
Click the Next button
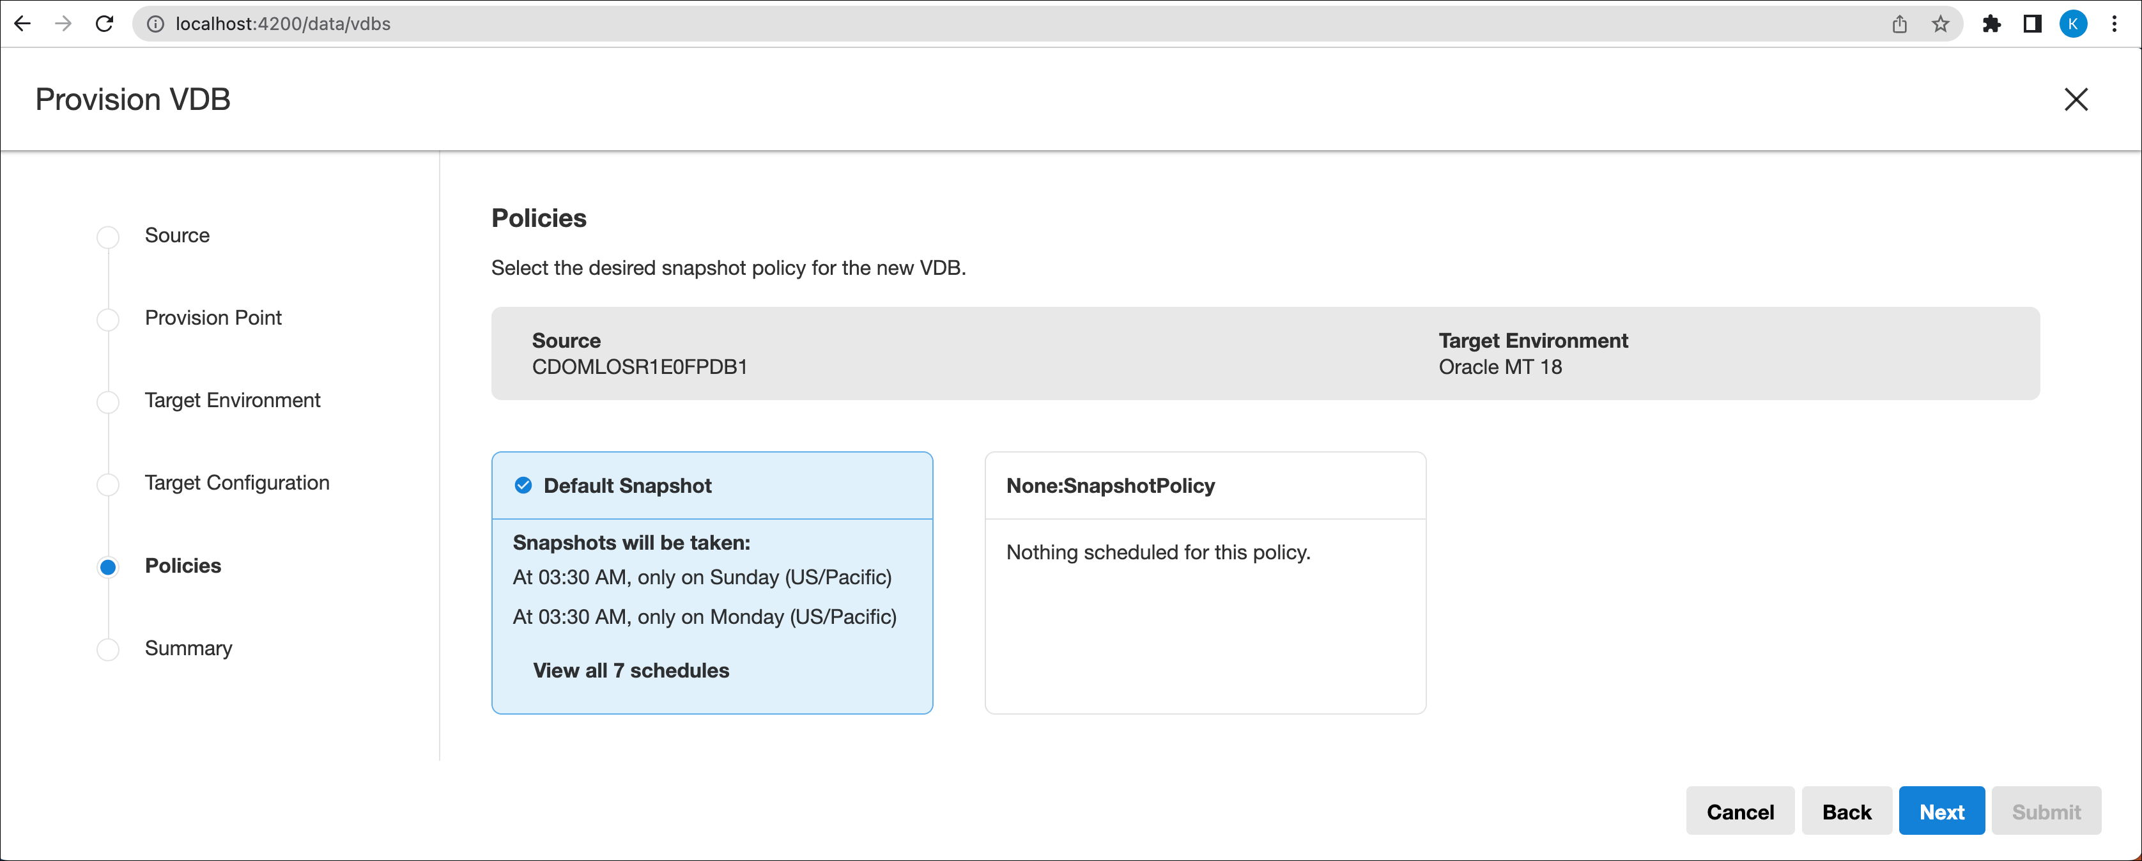tap(1941, 811)
